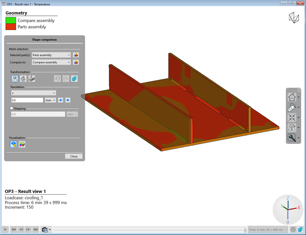Image resolution: width=306 pixels, height=235 pixels.
Task: Expand wrench tool options arrow
Action: tap(298, 138)
